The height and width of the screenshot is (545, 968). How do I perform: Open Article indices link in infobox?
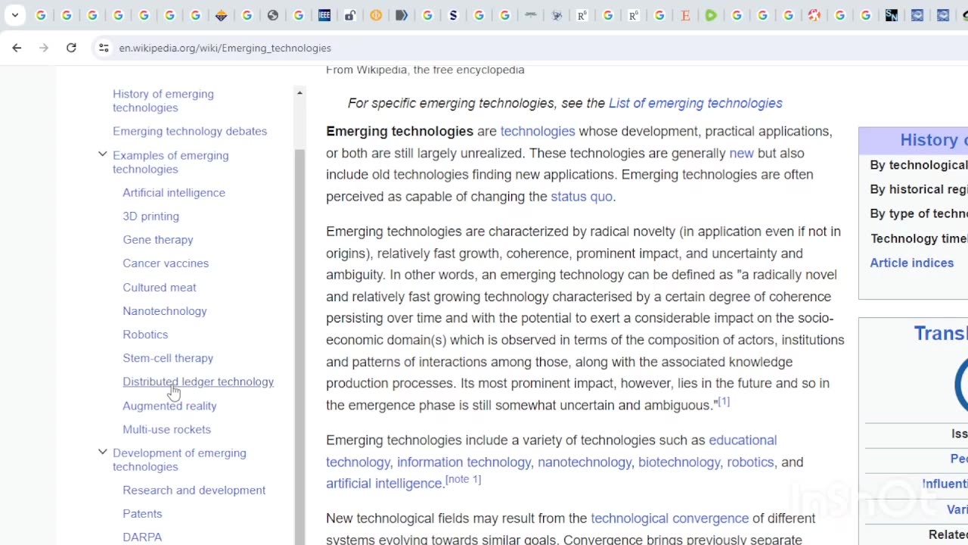(911, 263)
